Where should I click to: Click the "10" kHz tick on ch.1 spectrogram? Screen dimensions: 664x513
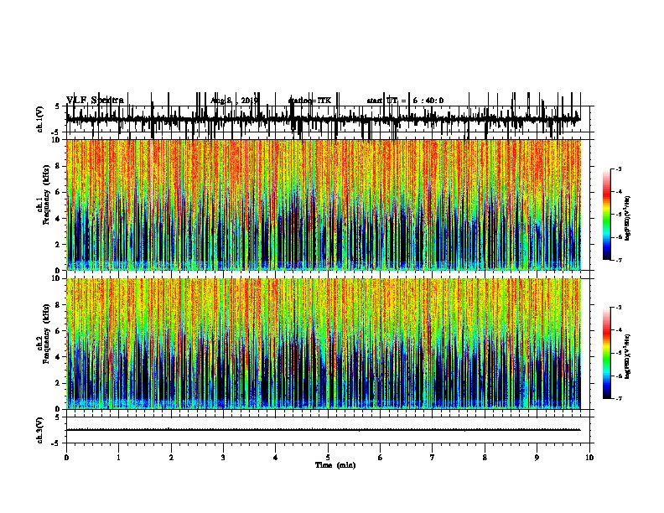(57, 140)
